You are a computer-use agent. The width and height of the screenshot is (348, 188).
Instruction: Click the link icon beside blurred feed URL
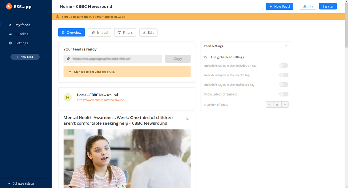[68, 59]
